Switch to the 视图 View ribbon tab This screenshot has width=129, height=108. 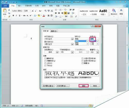pos(58,6)
